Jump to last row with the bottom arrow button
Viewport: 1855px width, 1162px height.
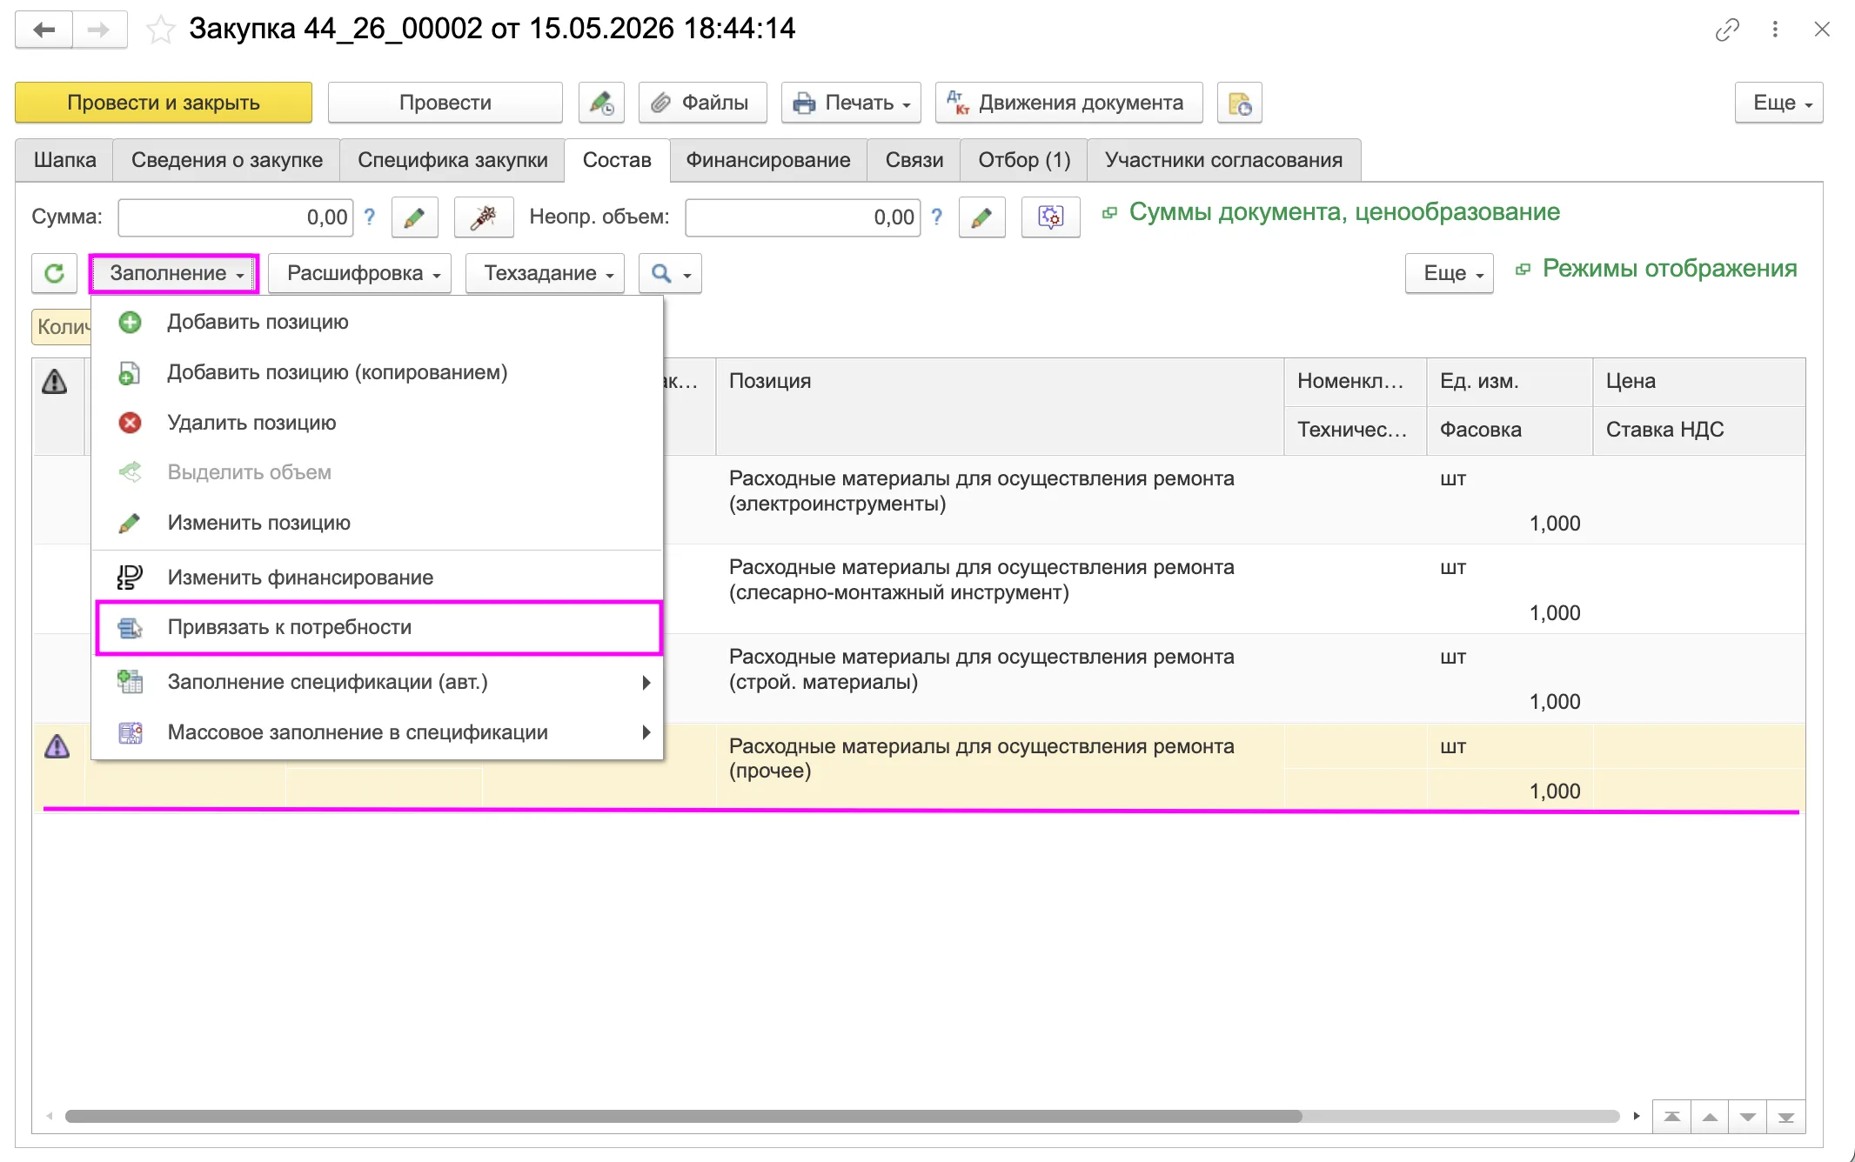(1785, 1117)
